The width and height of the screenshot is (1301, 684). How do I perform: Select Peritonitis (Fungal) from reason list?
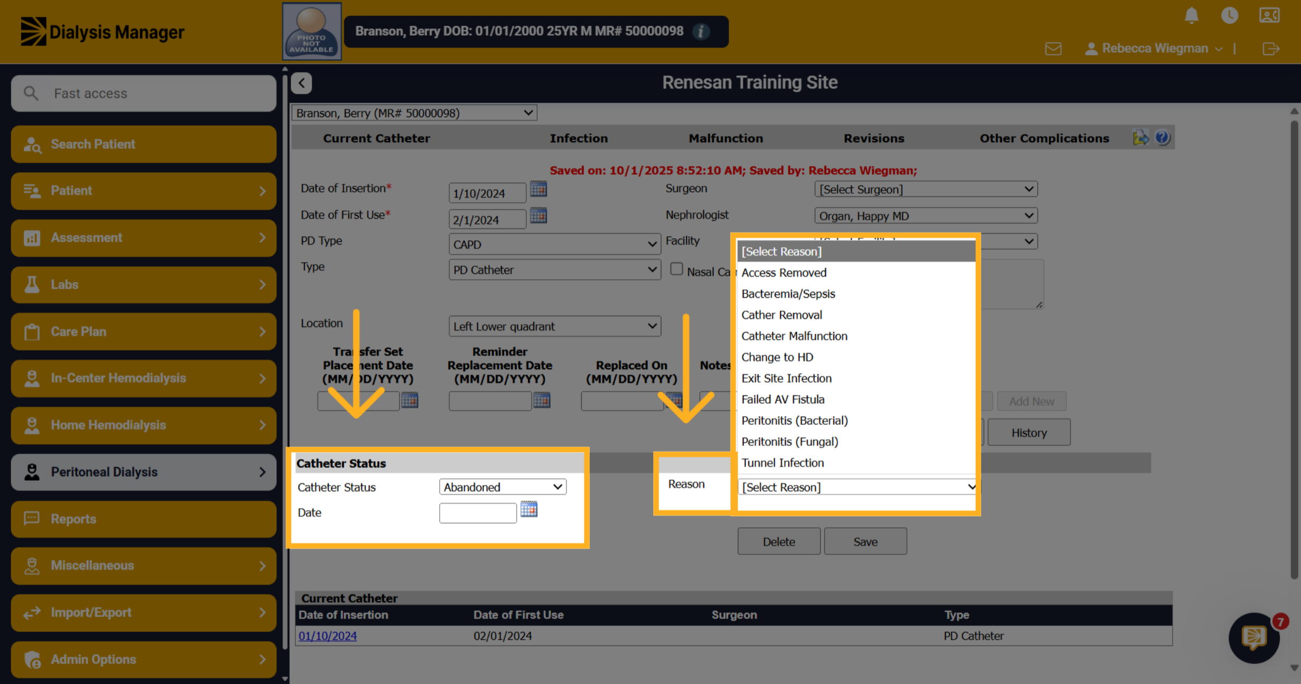click(856, 442)
